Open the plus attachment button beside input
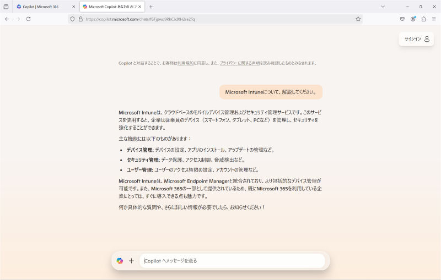441x280 pixels. pyautogui.click(x=131, y=261)
